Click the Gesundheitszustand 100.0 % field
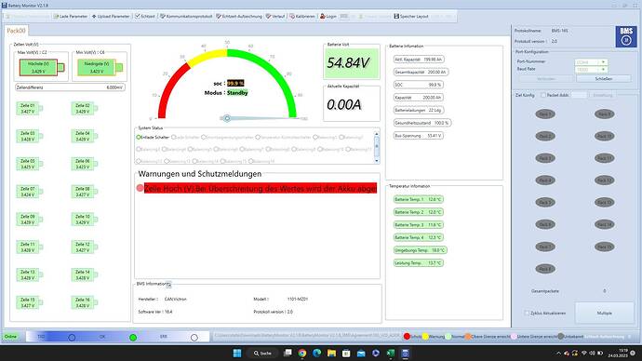This screenshot has width=642, height=361. [x=421, y=123]
